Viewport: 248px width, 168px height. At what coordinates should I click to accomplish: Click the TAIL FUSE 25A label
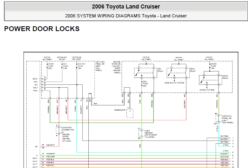point(145,84)
